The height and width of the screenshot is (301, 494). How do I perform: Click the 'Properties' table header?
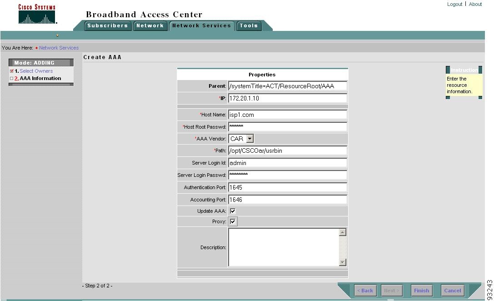(262, 75)
